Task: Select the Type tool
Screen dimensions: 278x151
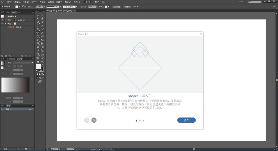Action: click(x=38, y=26)
